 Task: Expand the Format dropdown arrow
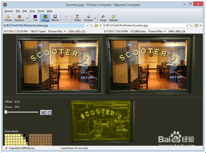tap(95, 18)
